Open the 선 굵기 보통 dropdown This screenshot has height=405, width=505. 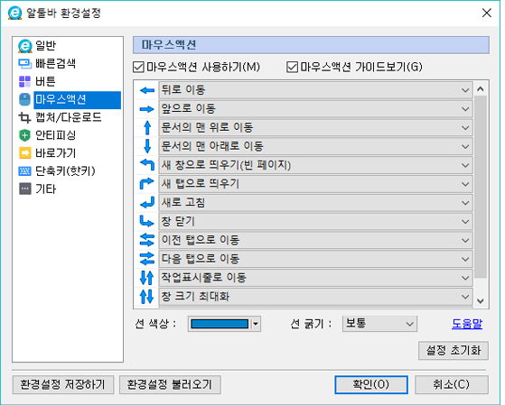pos(379,324)
